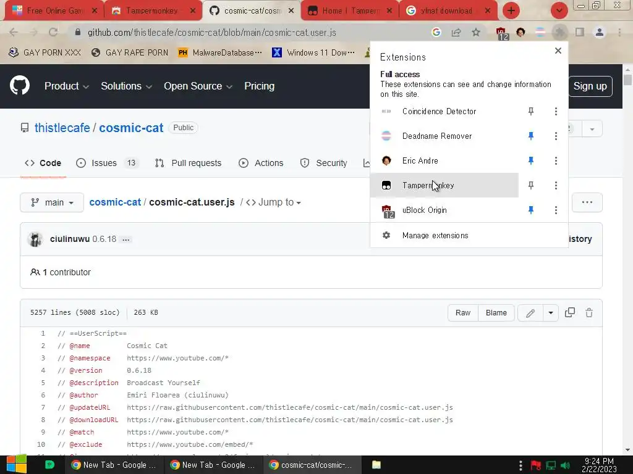Open Windows 11 Dow bookmark
The image size is (633, 474).
314,52
